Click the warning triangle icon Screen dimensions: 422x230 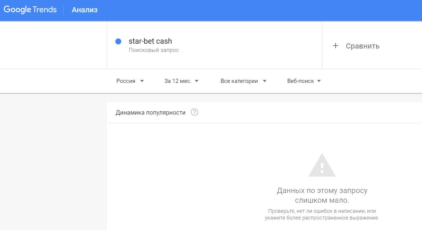tap(322, 165)
